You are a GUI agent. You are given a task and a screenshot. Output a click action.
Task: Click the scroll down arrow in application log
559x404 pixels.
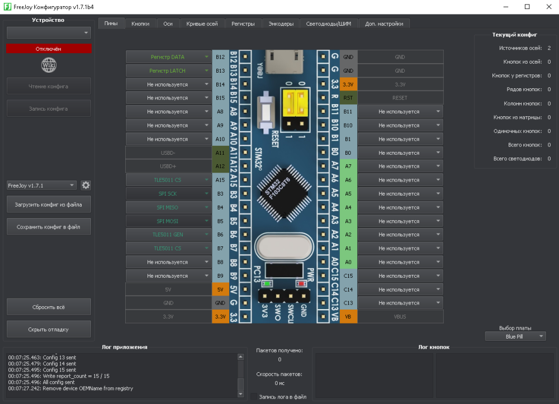pyautogui.click(x=241, y=393)
